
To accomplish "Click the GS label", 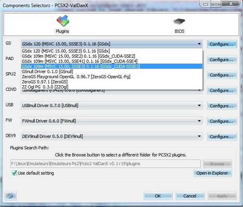I will pos(8,43).
